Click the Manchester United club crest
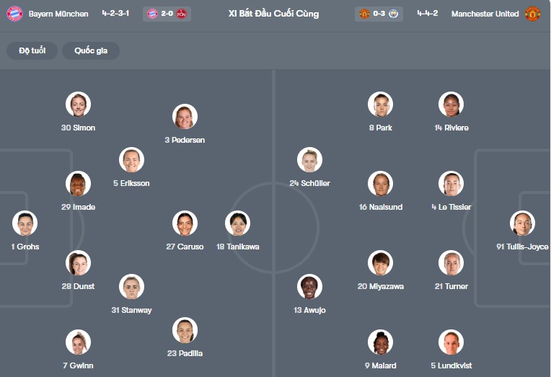The width and height of the screenshot is (551, 377). point(532,14)
